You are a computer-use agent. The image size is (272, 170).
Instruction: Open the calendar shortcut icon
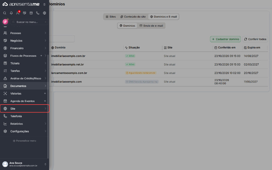click(x=31, y=13)
